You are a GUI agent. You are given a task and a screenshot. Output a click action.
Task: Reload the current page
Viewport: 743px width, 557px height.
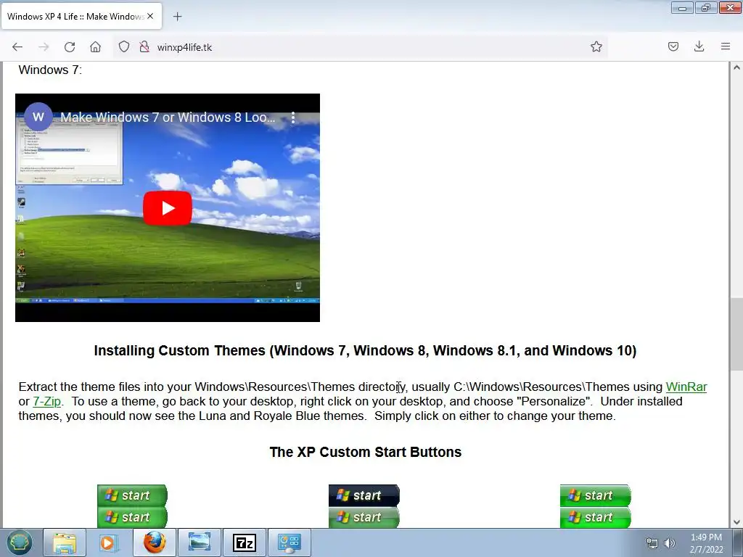coord(70,47)
